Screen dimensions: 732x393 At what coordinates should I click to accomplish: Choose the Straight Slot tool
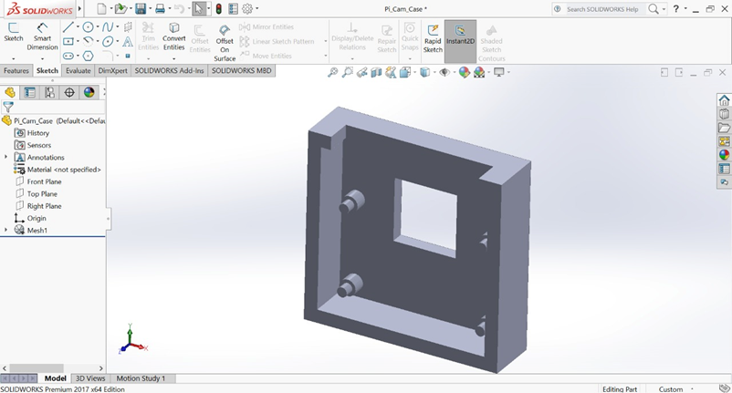click(68, 56)
